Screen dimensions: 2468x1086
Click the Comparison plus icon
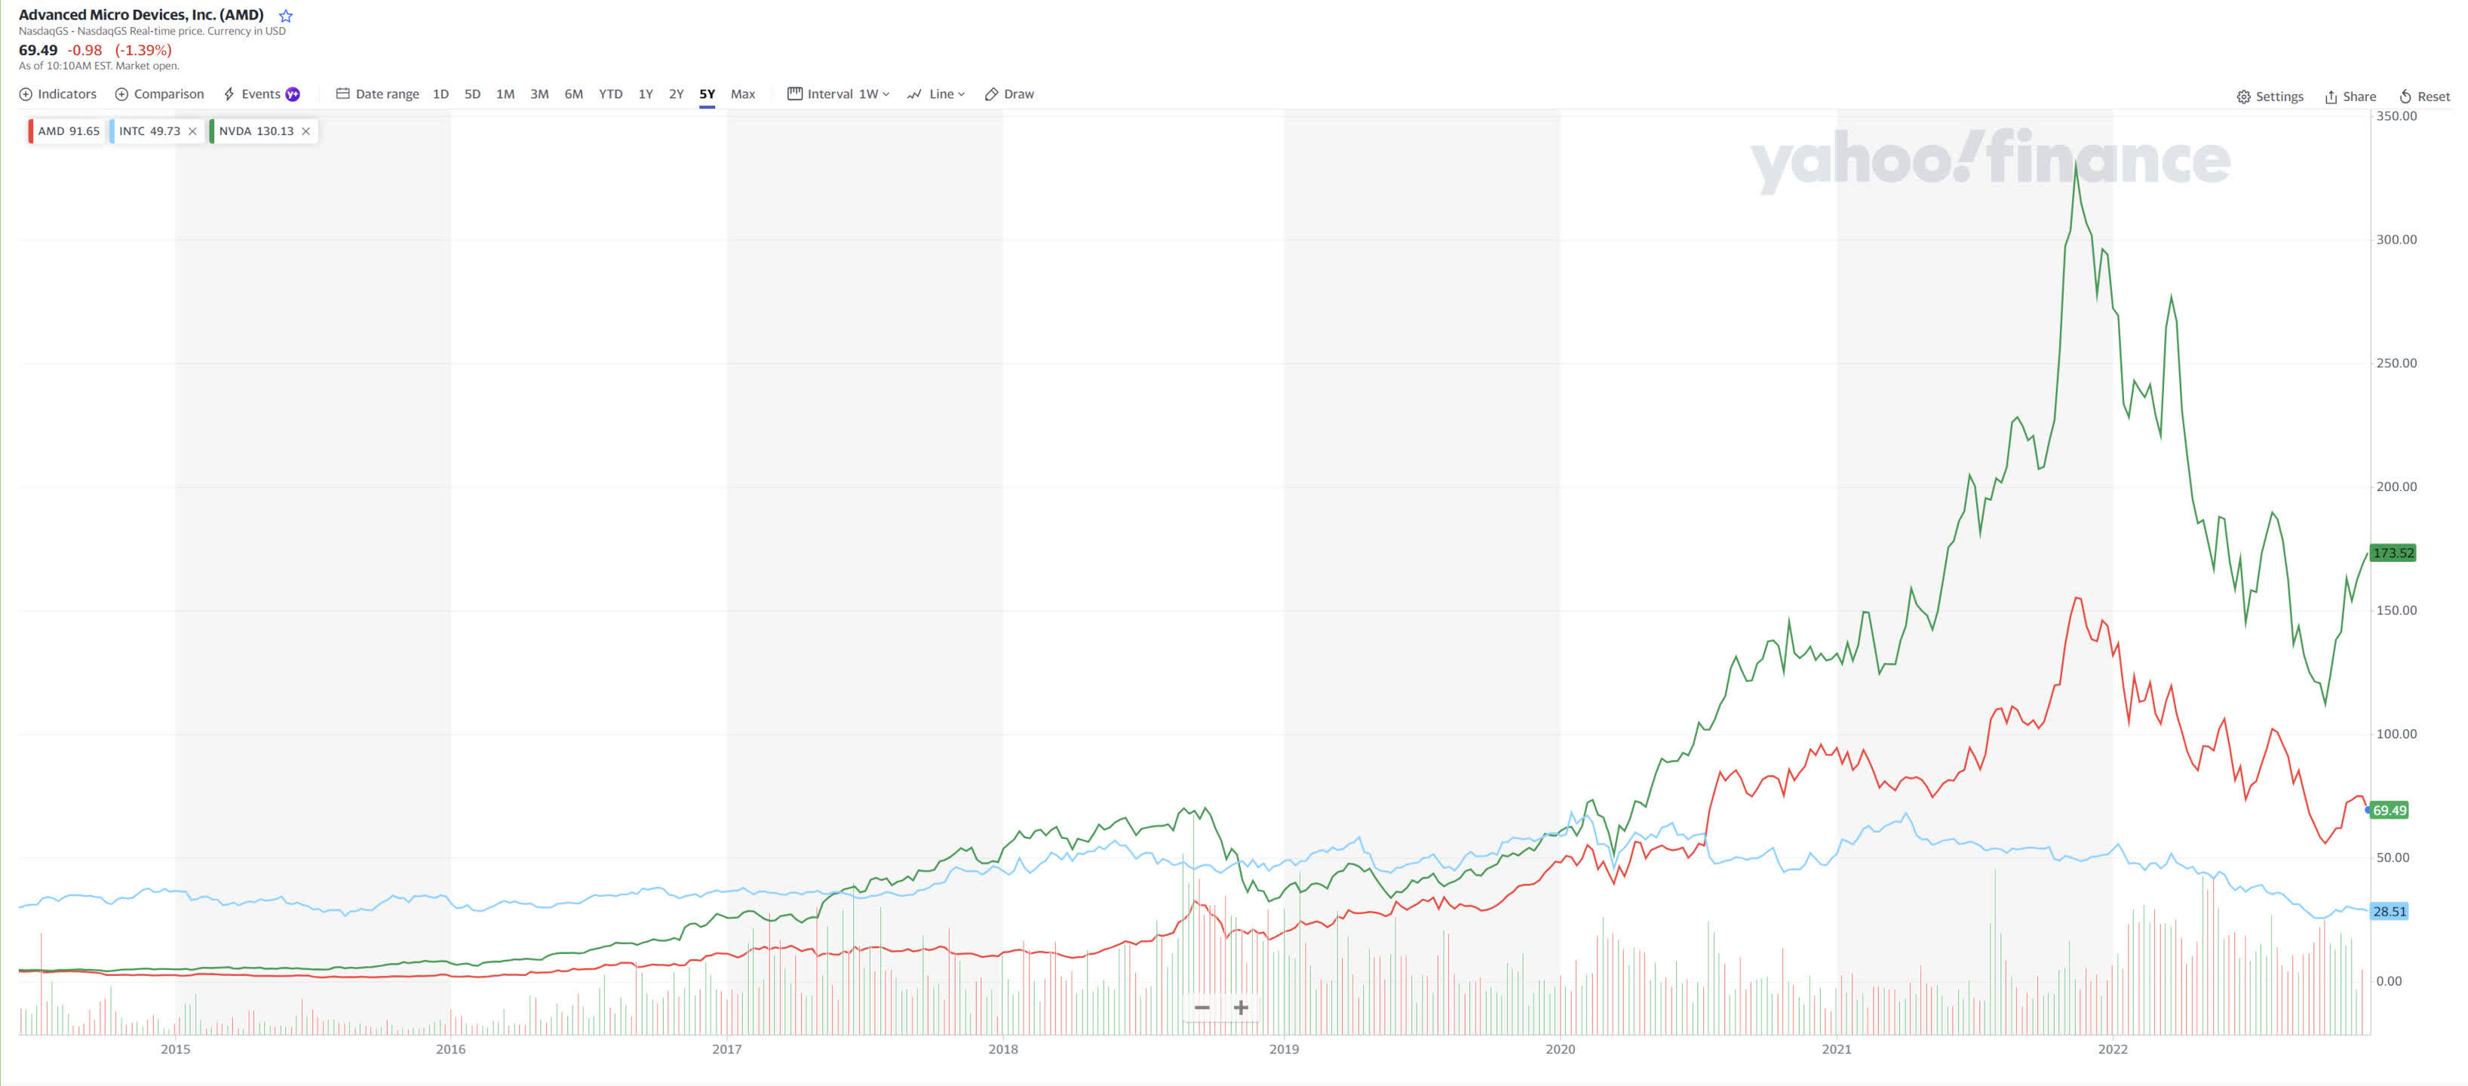point(121,94)
